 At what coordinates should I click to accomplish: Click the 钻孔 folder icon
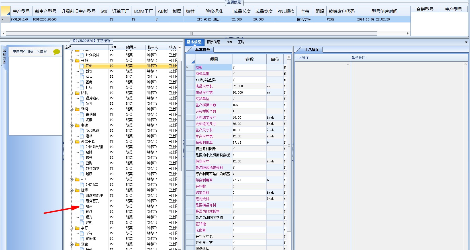[x=77, y=93]
